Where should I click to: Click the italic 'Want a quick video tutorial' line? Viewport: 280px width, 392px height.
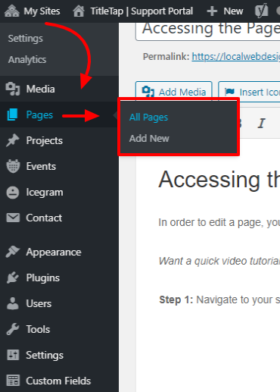[219, 261]
